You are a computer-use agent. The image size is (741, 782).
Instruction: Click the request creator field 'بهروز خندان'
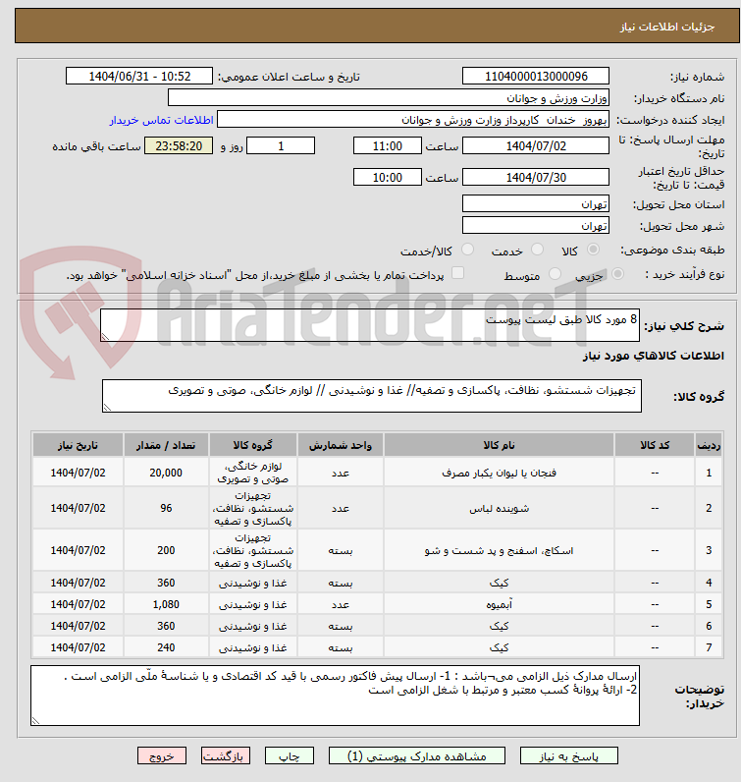click(413, 120)
